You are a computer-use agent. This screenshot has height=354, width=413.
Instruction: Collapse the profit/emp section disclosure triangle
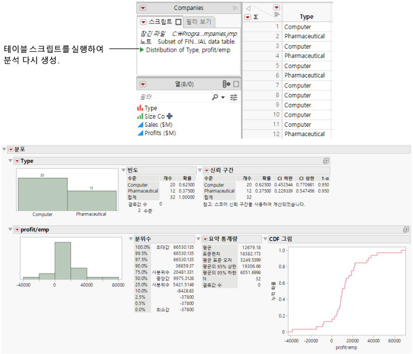[10, 229]
